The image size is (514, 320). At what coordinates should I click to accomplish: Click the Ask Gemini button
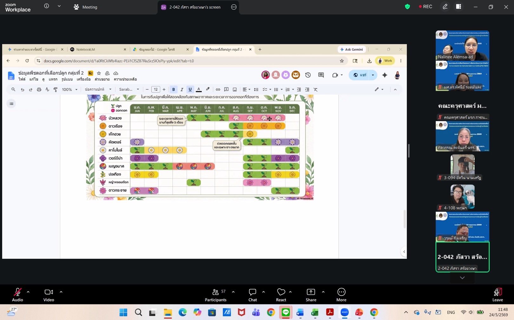[x=352, y=49]
